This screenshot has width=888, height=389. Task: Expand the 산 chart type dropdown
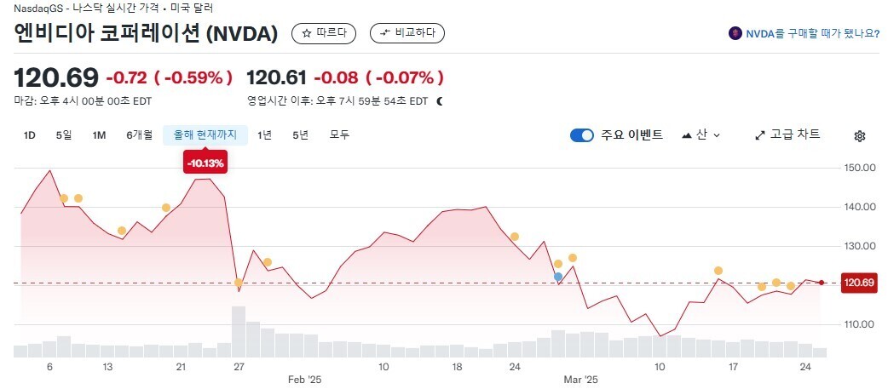coord(701,135)
